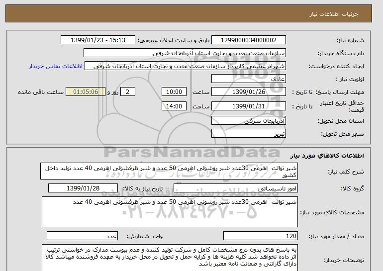The image size is (383, 271).
Task: Select the اطلاعات کالاهای مورد نیاز section heading
Action: 327,156
